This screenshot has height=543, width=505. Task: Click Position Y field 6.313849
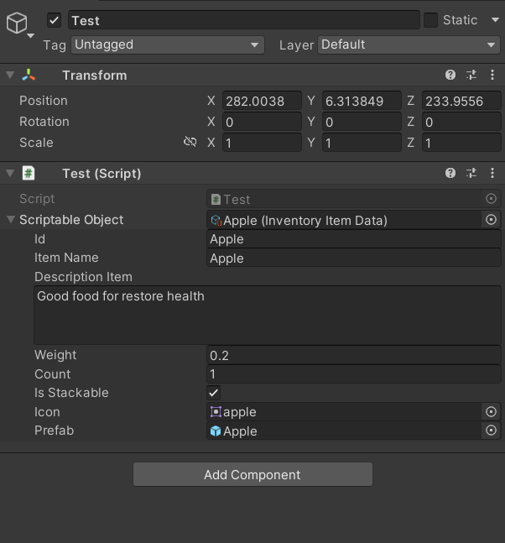[362, 101]
